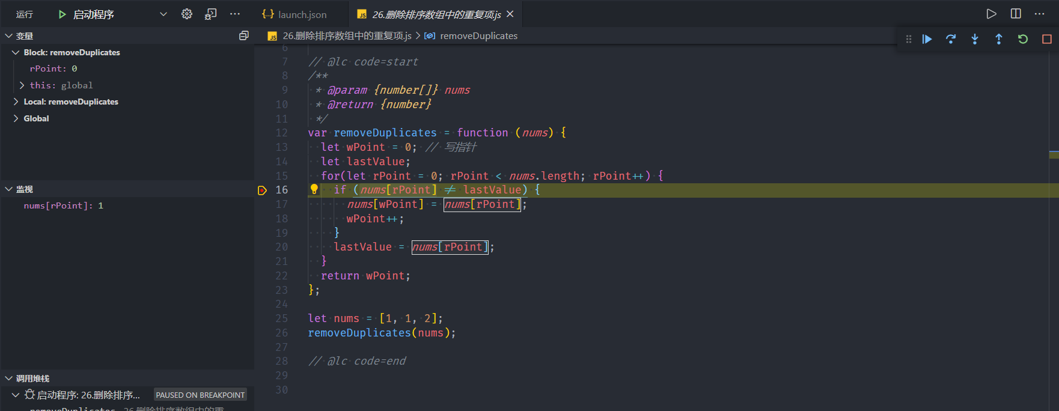Click the [1, 1, 2] array literal
1059x411 pixels.
(410, 318)
